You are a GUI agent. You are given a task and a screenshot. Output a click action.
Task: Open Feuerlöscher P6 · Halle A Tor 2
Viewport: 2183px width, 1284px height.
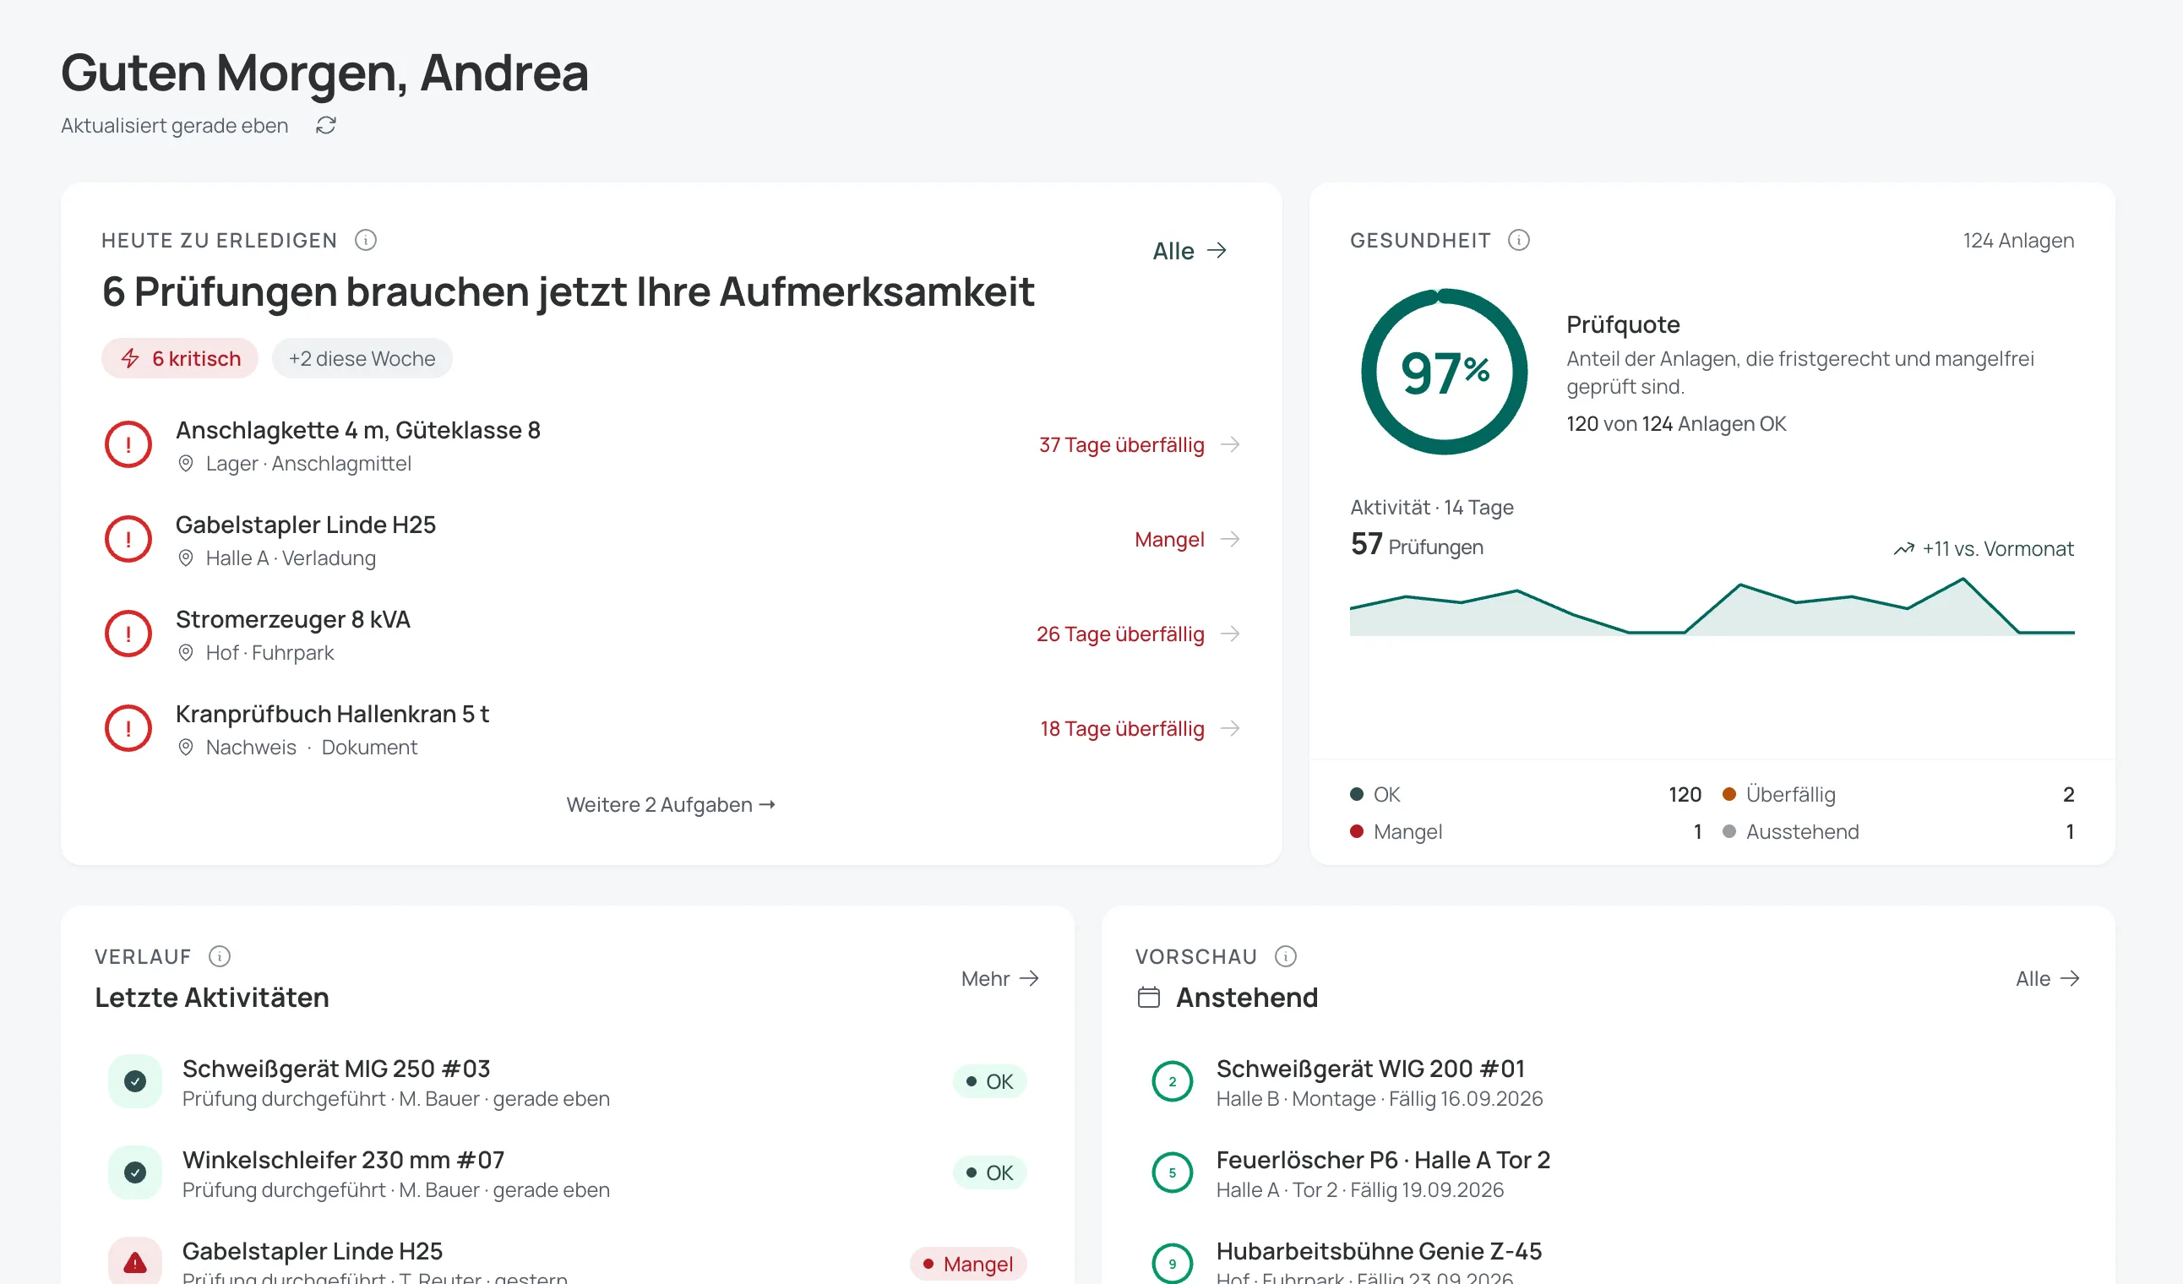[1383, 1159]
